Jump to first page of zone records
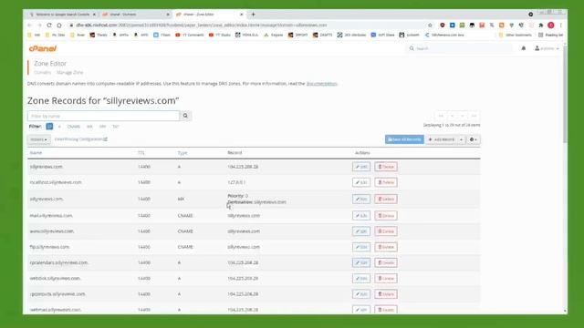This screenshot has width=584, height=328. (x=441, y=116)
